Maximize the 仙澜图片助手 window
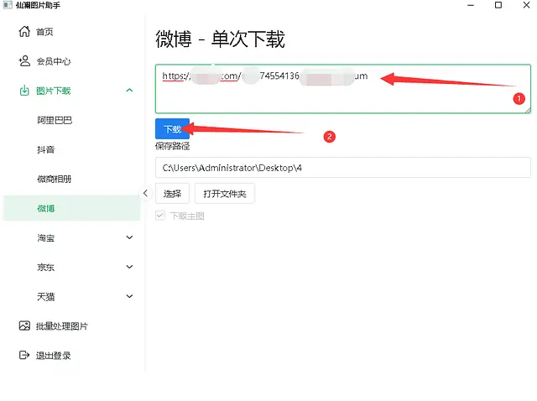 click(498, 5)
